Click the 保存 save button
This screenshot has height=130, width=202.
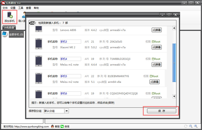(162, 111)
